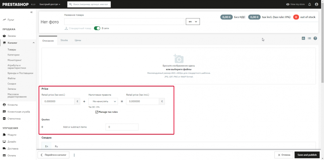Switch to the Описание tab
The width and height of the screenshot is (324, 160).
point(48,41)
